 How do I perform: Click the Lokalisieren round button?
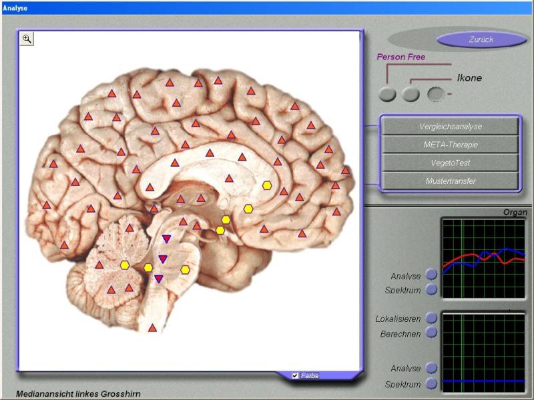click(x=431, y=318)
